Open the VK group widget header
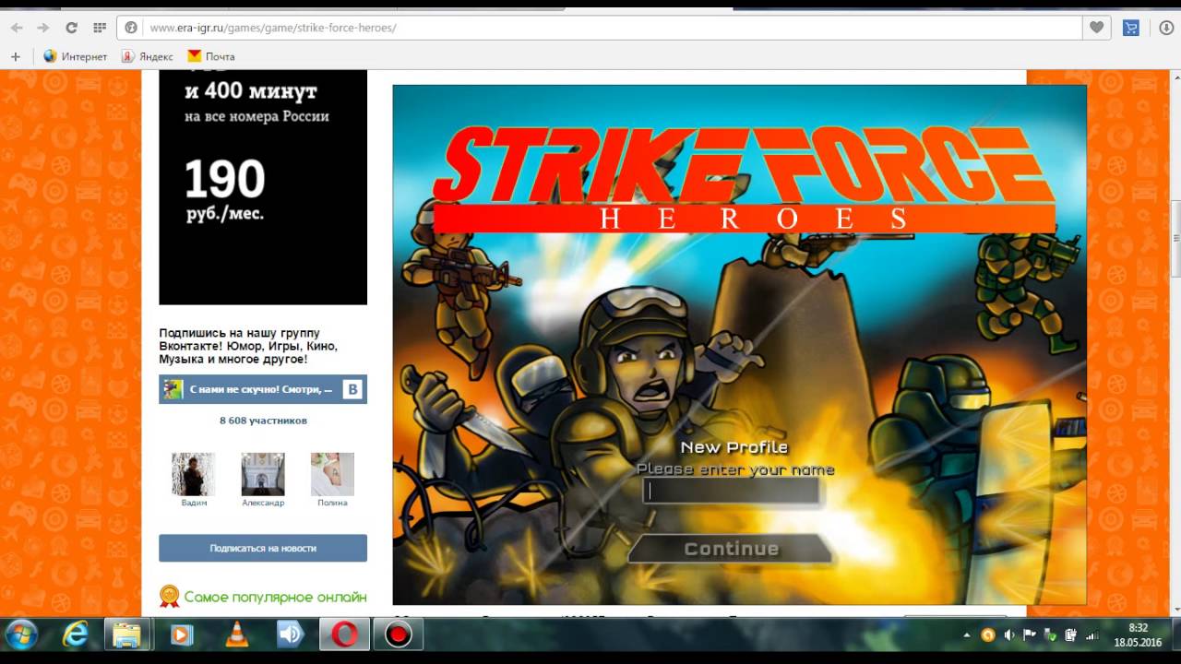Screen dimensions: 1181x664 (263, 389)
